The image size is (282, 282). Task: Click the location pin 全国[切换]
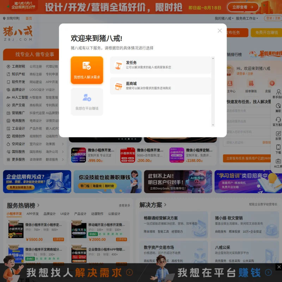(x=11, y=18)
